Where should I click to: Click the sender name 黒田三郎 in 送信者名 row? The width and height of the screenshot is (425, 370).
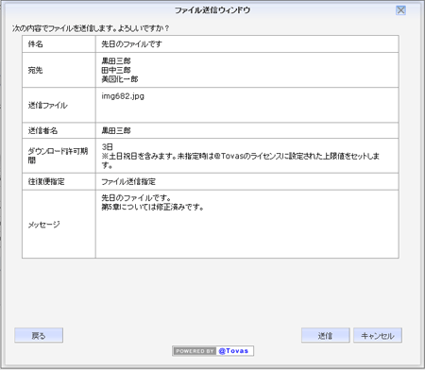click(x=116, y=130)
